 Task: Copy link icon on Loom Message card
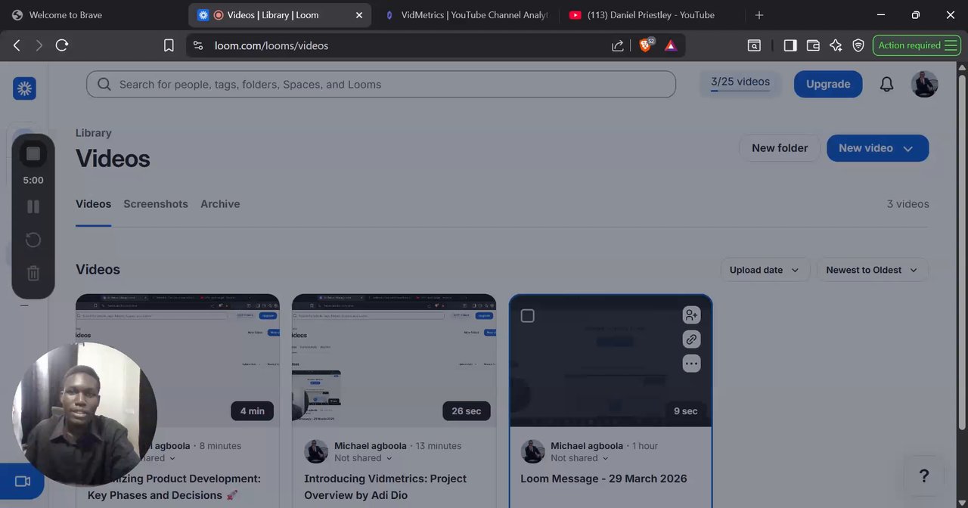coord(691,339)
